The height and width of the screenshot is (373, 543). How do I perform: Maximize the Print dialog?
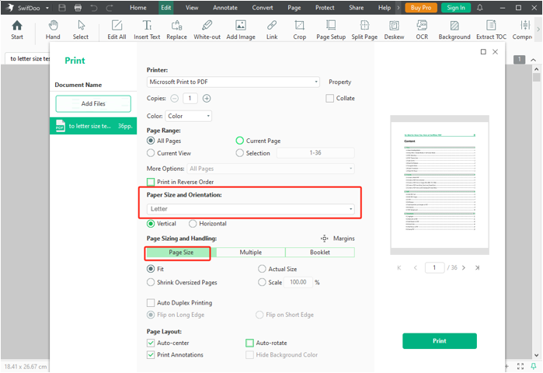click(483, 51)
